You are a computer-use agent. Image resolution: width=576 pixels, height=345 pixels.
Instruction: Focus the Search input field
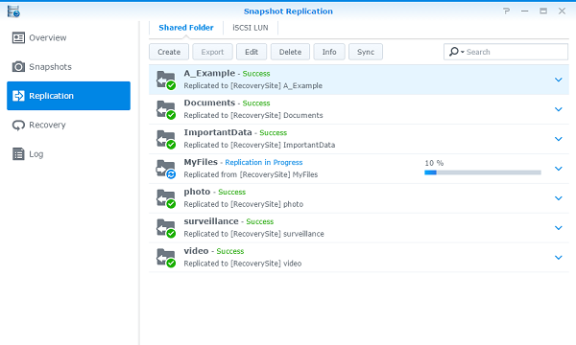506,52
